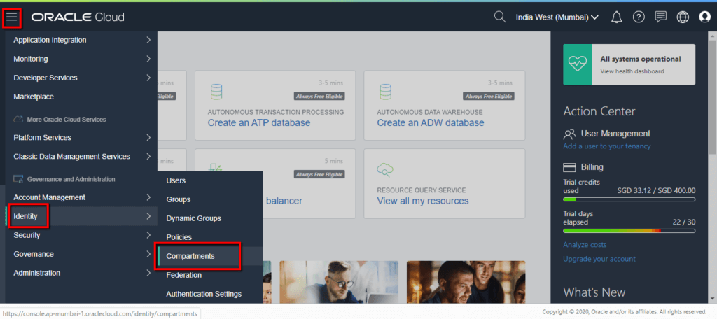Image resolution: width=717 pixels, height=319 pixels.
Task: Click Add a user to your tenancy
Action: point(607,146)
